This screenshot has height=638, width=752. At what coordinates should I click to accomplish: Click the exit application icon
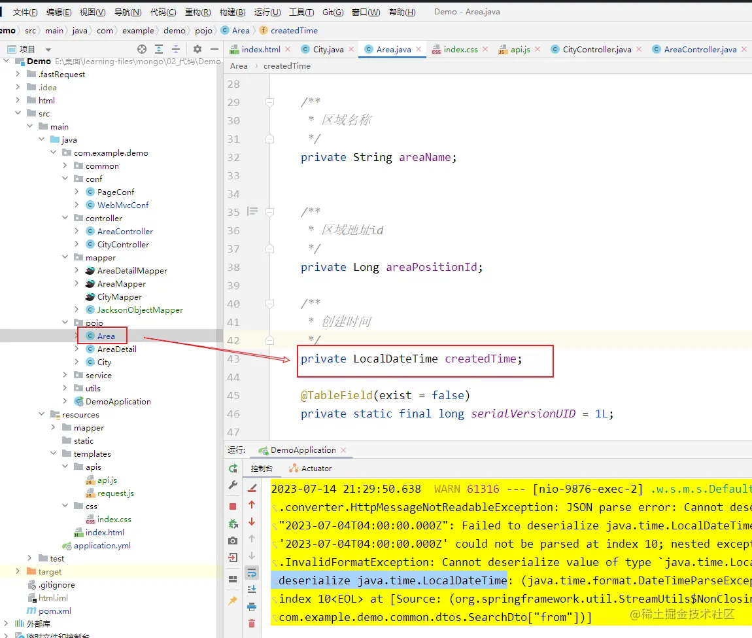233,558
